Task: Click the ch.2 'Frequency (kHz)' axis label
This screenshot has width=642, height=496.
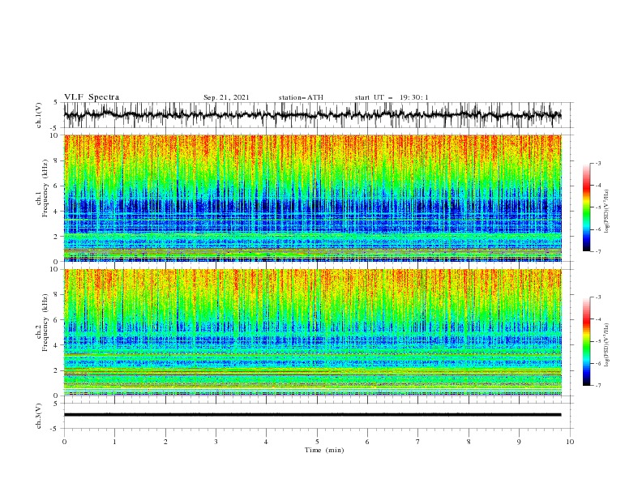Action: (x=45, y=323)
